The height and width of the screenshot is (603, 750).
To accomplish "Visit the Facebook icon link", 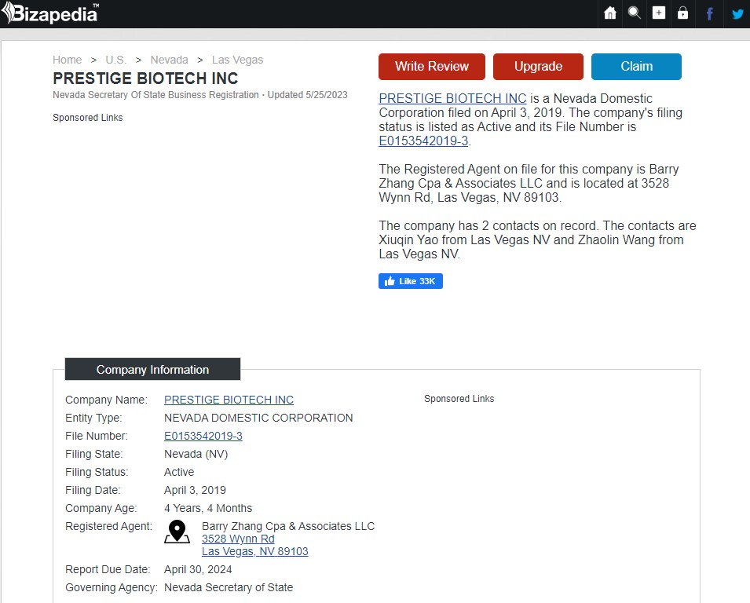I will [710, 13].
